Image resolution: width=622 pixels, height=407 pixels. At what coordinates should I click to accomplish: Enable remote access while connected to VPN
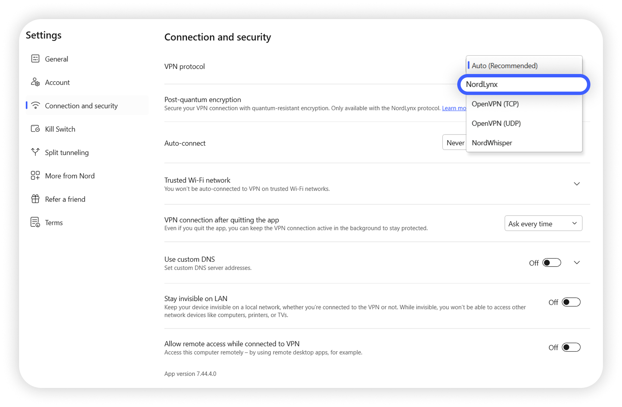tap(571, 347)
